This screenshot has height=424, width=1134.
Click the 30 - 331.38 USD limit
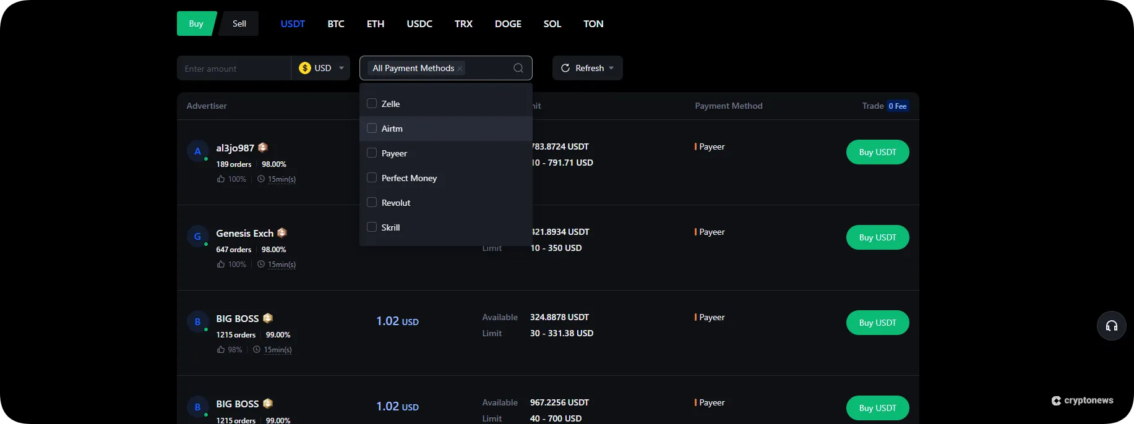[562, 333]
